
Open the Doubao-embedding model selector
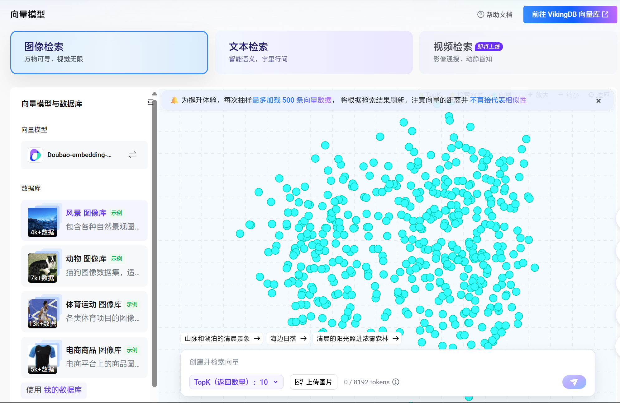click(x=79, y=155)
